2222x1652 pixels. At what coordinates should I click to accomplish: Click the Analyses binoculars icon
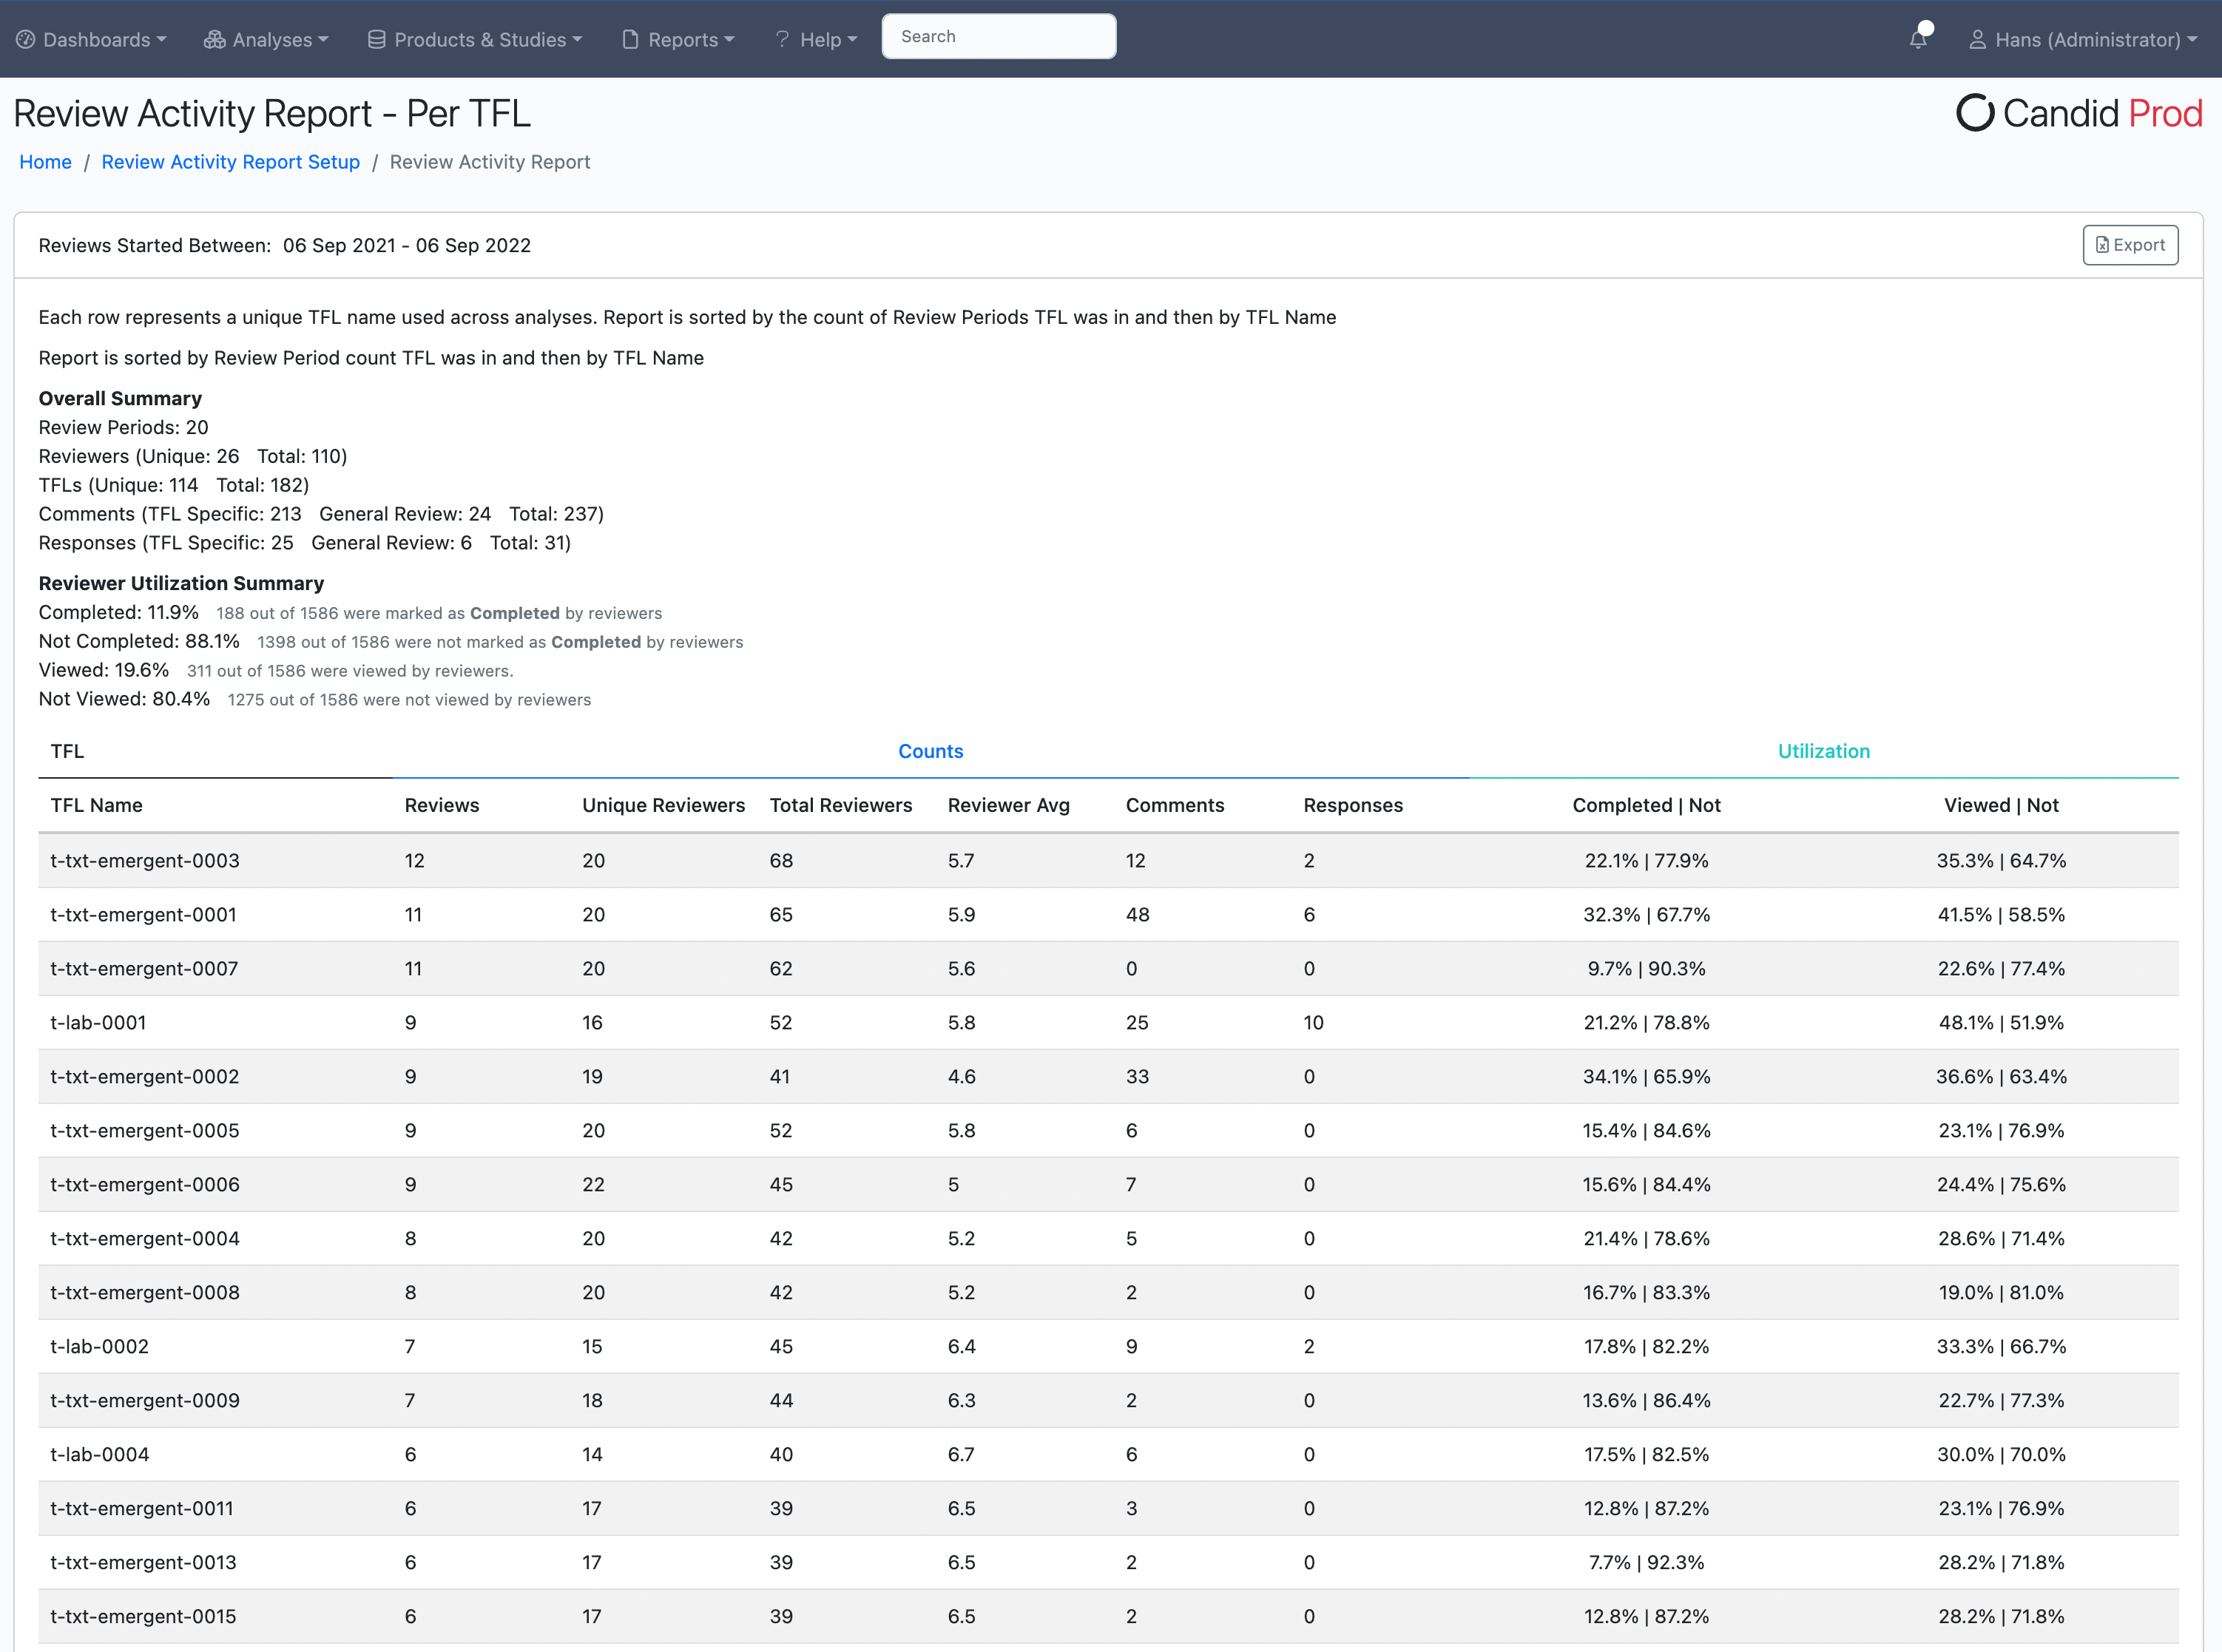[x=214, y=40]
